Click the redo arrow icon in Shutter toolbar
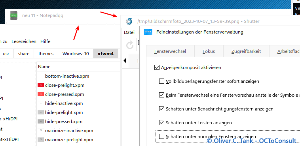Screen dimensions: 300x146 pyautogui.click(x=130, y=45)
